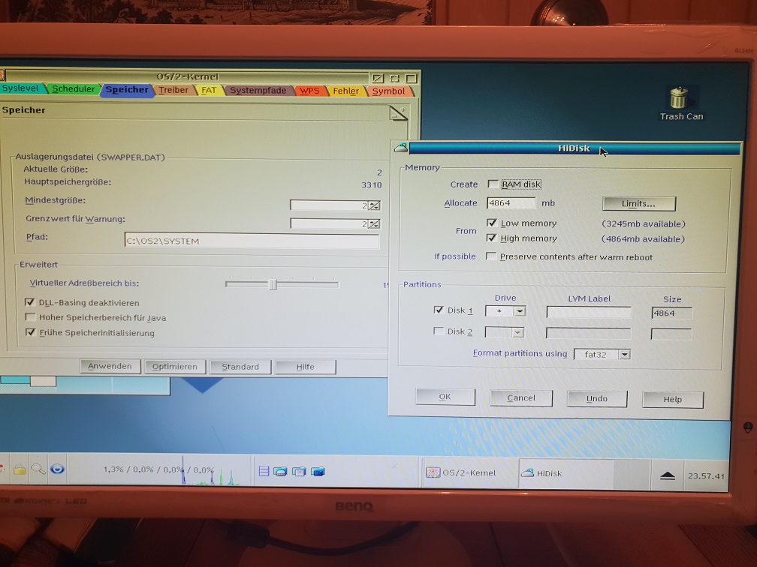Enable Preserve contents after warm reboot
Image resolution: width=757 pixels, height=567 pixels.
tap(490, 256)
